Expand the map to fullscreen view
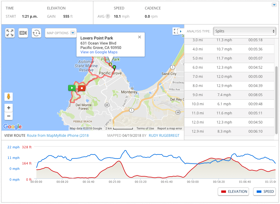This screenshot has height=204, width=280. pyautogui.click(x=10, y=33)
